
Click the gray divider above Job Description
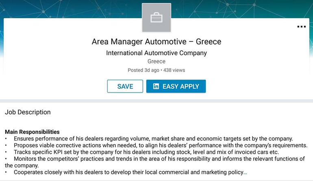coord(156,101)
